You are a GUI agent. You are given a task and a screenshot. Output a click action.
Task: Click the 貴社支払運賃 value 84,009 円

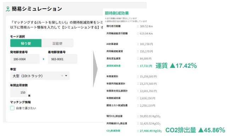145,59
